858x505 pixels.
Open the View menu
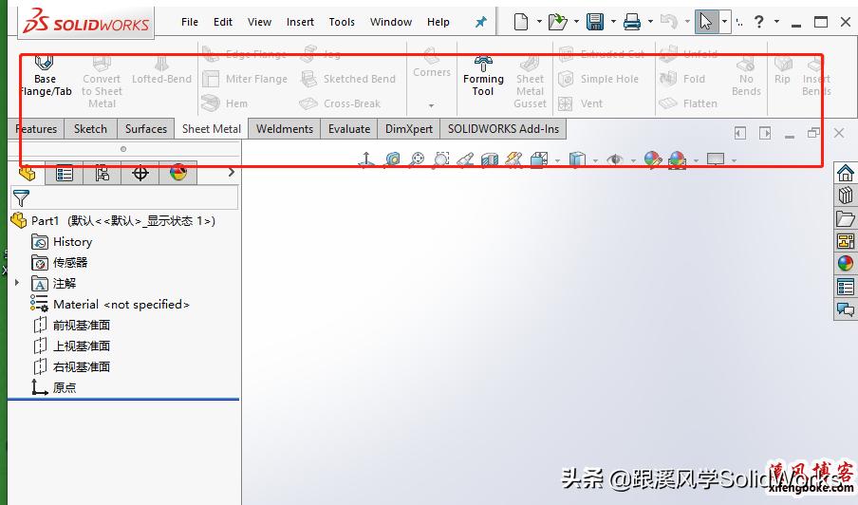(259, 22)
